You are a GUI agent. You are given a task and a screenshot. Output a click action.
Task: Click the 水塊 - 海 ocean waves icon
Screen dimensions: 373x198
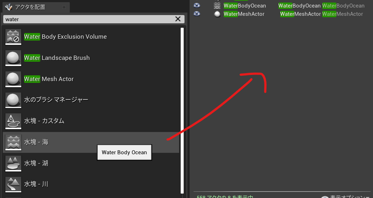(x=13, y=142)
